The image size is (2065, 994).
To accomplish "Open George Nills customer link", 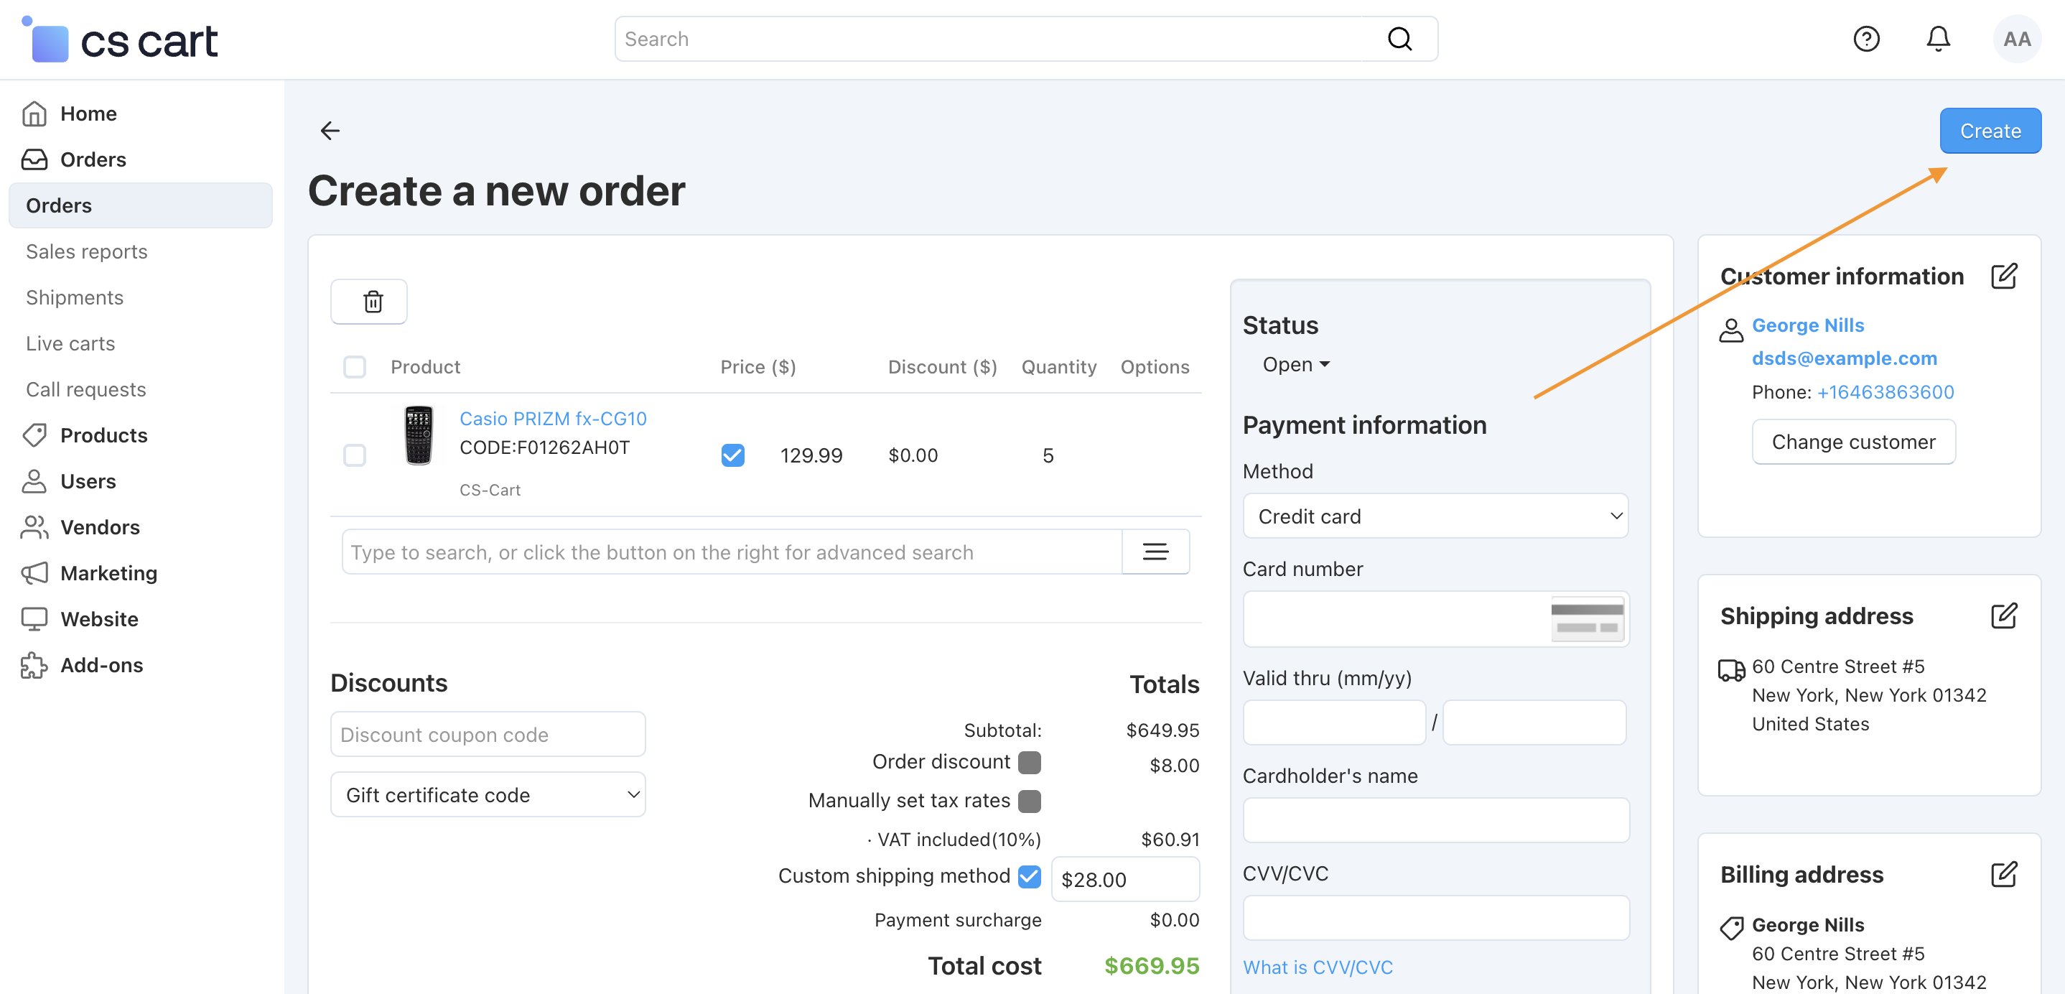I will 1808,325.
